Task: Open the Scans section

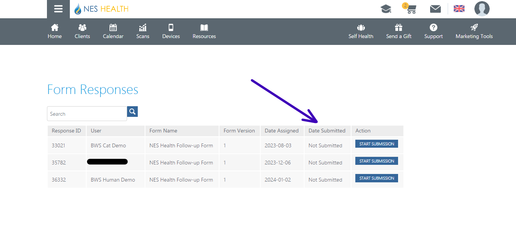Action: (143, 31)
